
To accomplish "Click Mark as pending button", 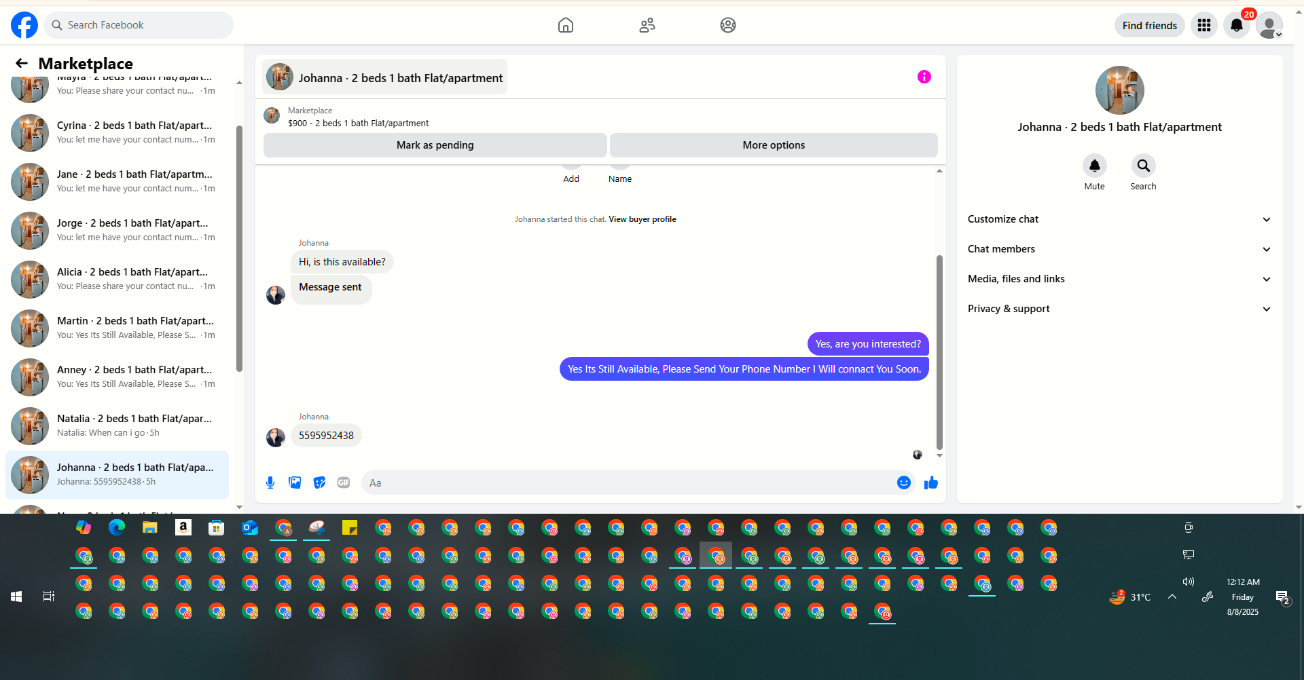I will [435, 145].
